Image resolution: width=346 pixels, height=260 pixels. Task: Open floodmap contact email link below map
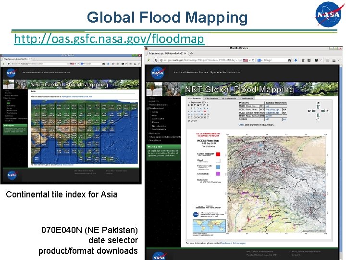click(x=233, y=243)
